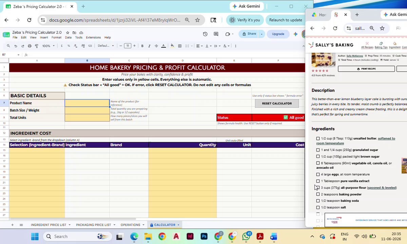Click the Upgrade button

[278, 34]
